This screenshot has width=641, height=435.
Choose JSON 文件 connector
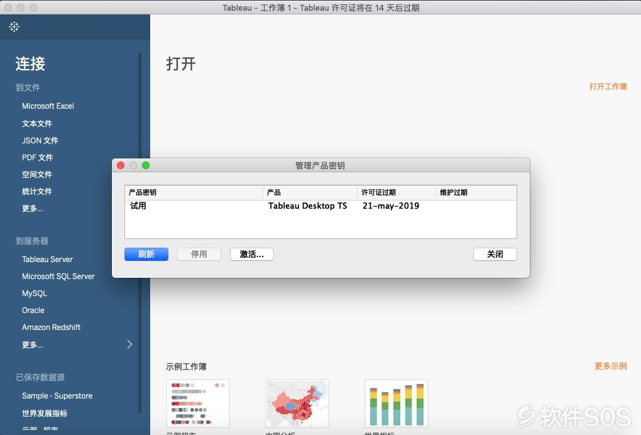point(40,141)
